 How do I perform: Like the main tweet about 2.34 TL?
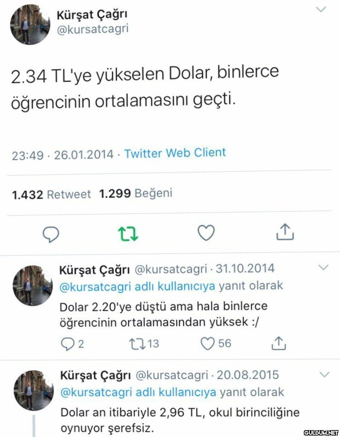[206, 233]
